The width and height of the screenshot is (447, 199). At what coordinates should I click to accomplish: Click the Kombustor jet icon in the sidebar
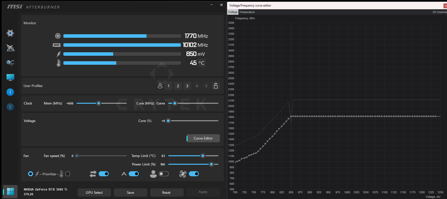[x=10, y=48]
